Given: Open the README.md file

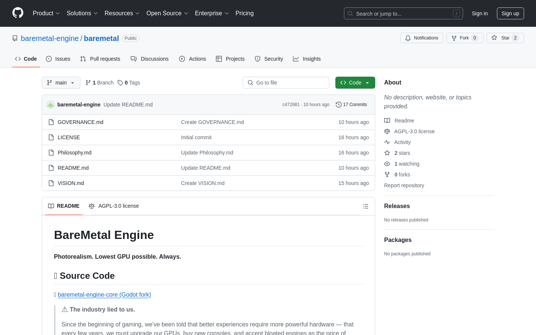Looking at the screenshot, I should coord(73,168).
